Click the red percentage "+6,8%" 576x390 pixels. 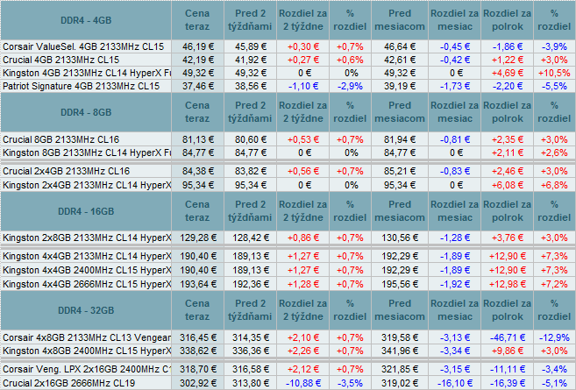(x=554, y=185)
